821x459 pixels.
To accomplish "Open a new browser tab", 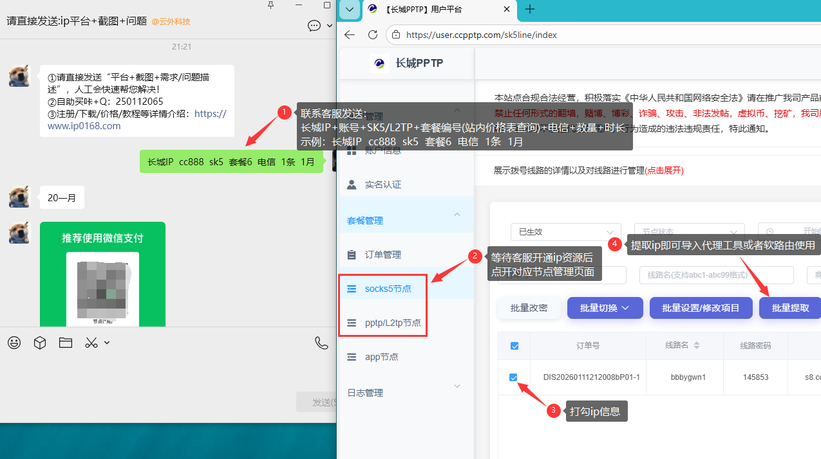I will pos(530,9).
